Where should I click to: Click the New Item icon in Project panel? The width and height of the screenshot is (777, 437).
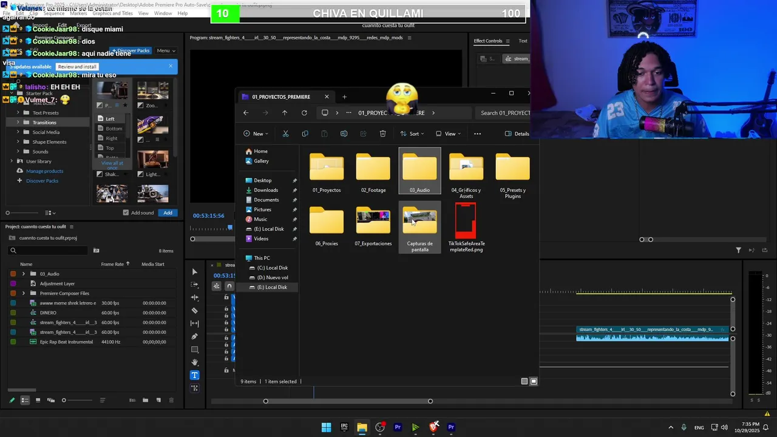tap(158, 400)
